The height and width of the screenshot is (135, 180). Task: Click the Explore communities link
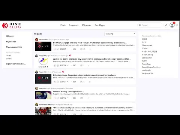16,64
